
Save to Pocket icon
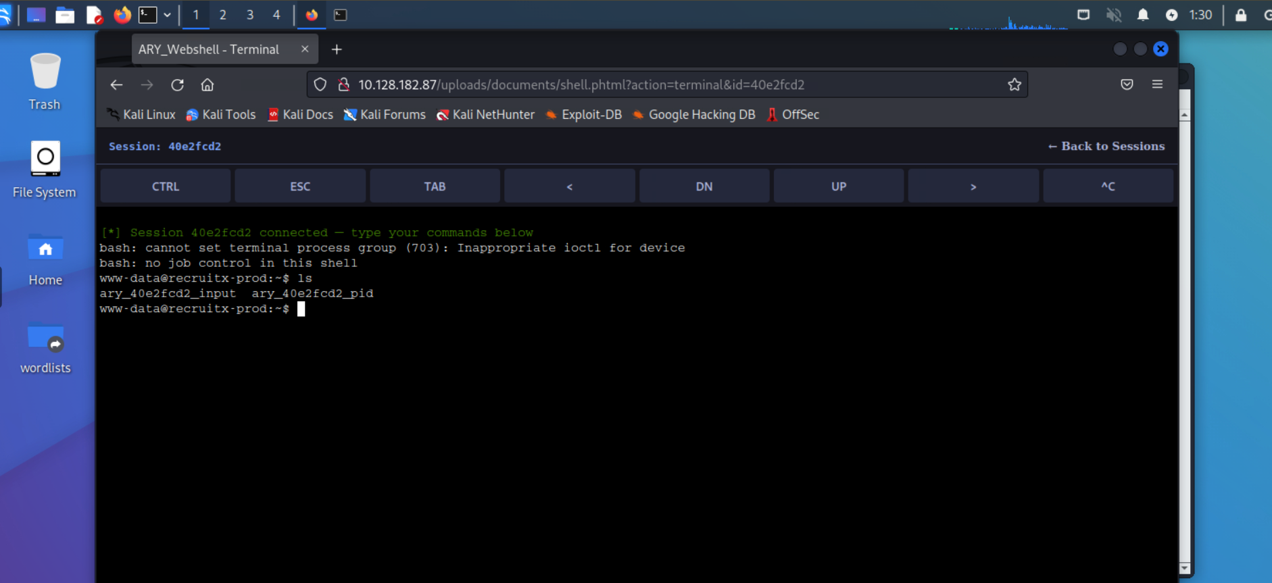click(x=1127, y=84)
